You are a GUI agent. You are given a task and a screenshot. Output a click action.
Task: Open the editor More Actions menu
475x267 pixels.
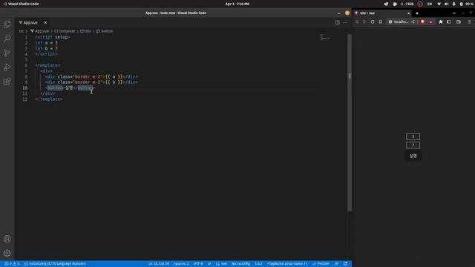(x=345, y=22)
